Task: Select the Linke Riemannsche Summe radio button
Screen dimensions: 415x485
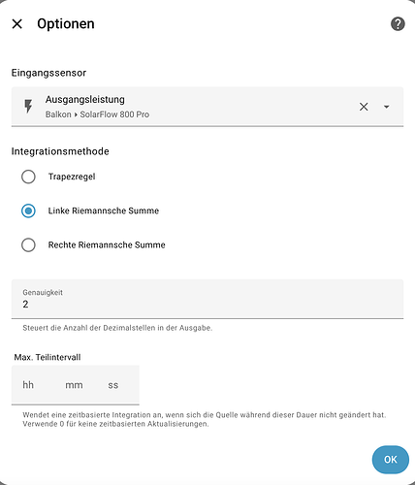Action: pos(28,210)
